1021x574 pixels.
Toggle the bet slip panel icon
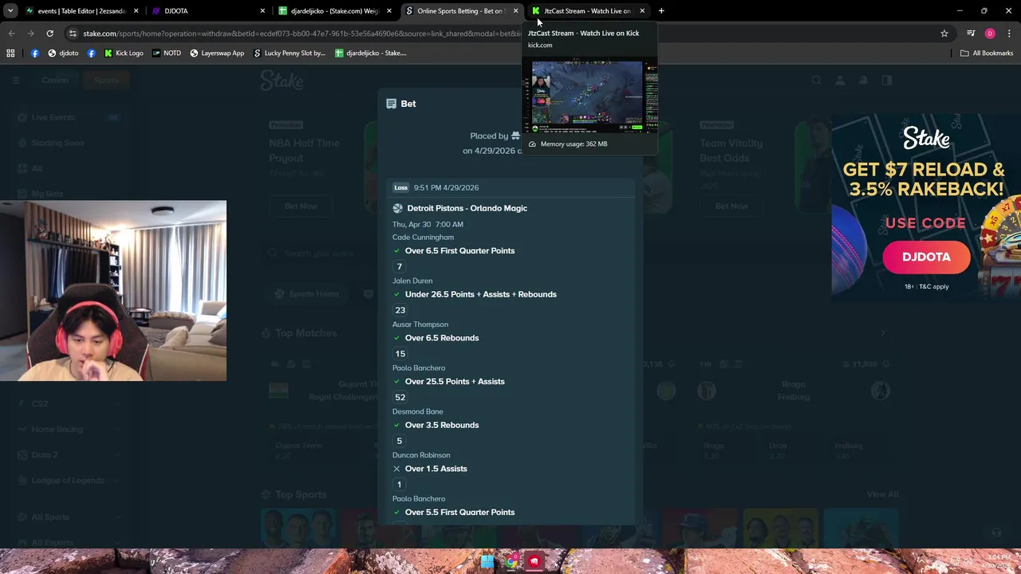[887, 80]
